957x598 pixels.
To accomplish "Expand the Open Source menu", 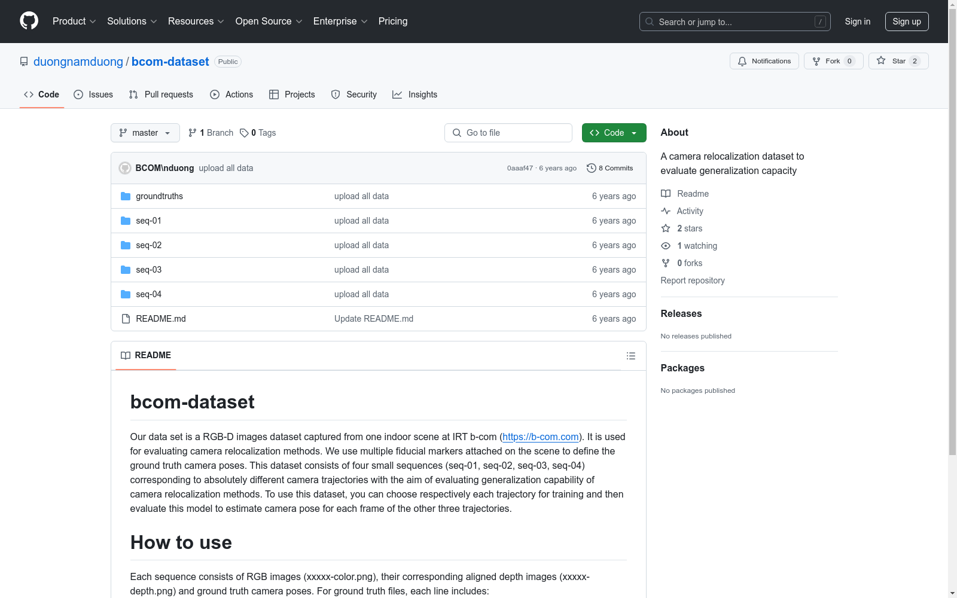I will [x=269, y=21].
